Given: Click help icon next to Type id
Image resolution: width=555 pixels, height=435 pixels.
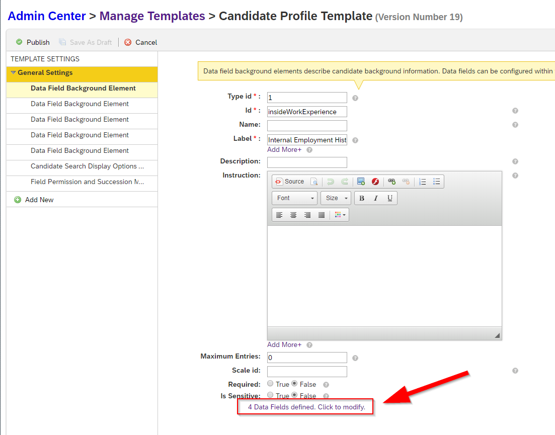Looking at the screenshot, I should (x=355, y=98).
